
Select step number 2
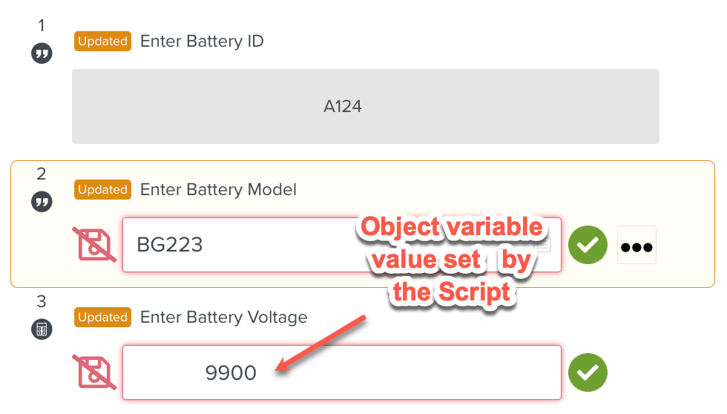coord(42,174)
